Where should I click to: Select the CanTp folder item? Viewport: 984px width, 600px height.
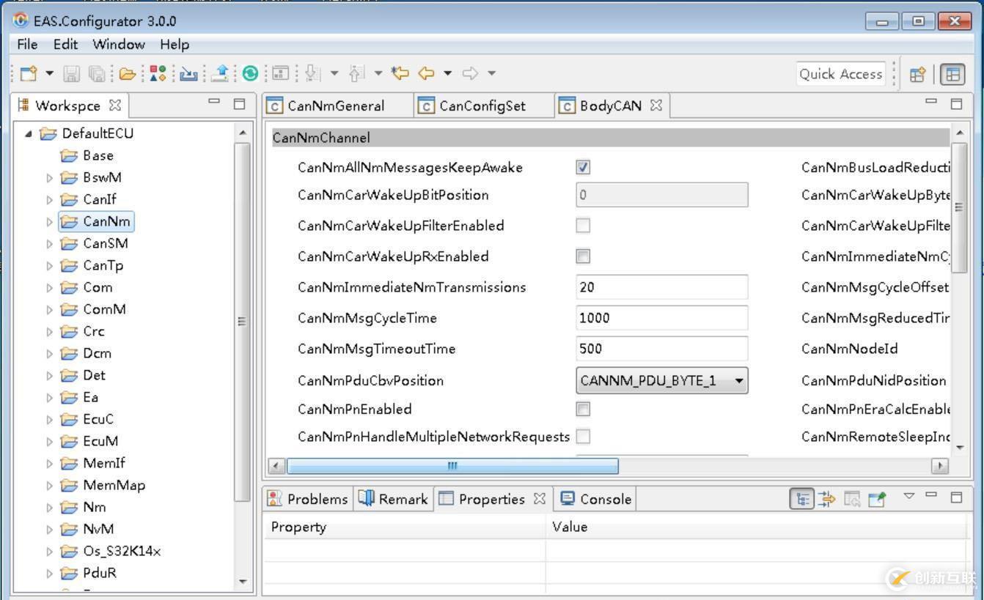coord(92,265)
